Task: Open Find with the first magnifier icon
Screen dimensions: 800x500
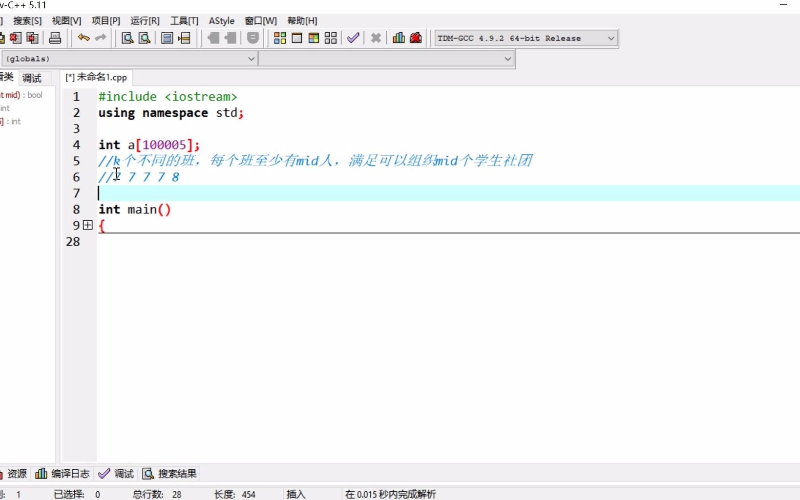Action: click(x=127, y=38)
